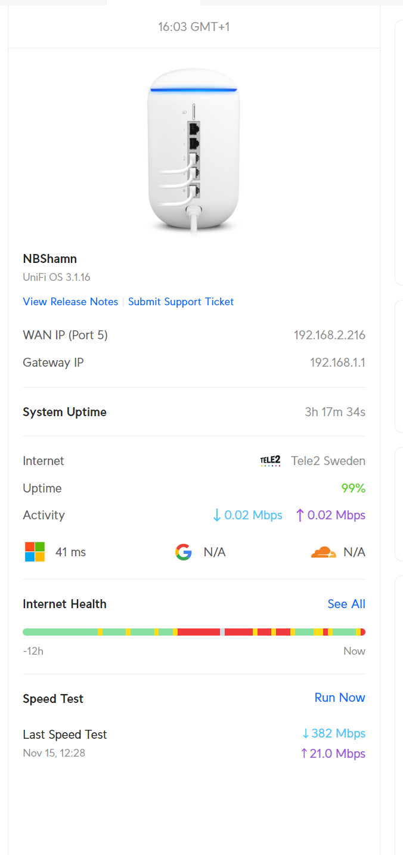Click the Cloudflare latency logo icon
Viewport: 403px width, 855px height.
tap(324, 552)
